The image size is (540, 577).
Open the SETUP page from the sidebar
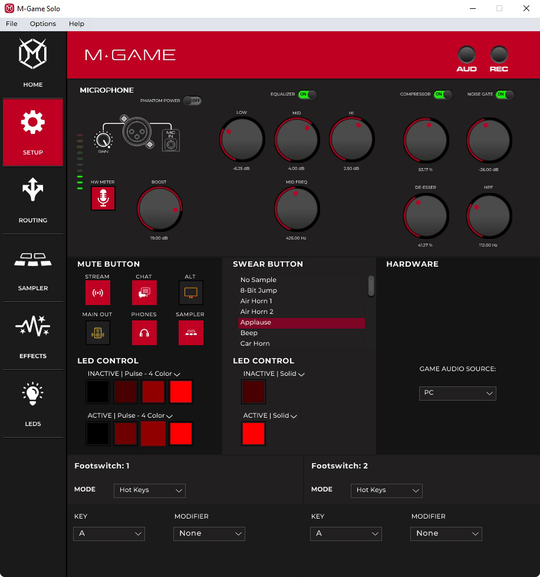32,132
